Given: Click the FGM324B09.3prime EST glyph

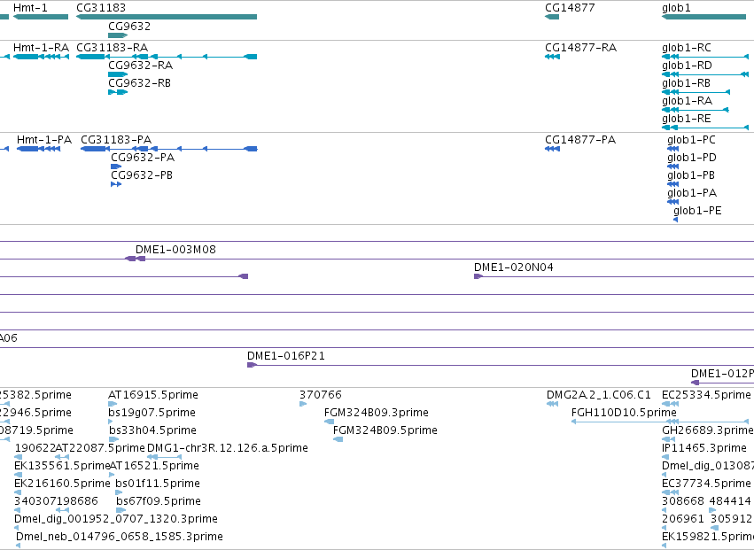Looking at the screenshot, I should (330, 422).
